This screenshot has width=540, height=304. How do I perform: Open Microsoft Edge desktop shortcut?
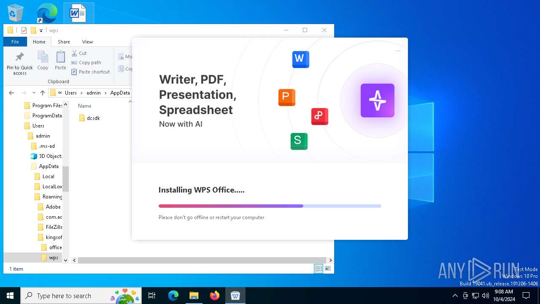click(47, 13)
